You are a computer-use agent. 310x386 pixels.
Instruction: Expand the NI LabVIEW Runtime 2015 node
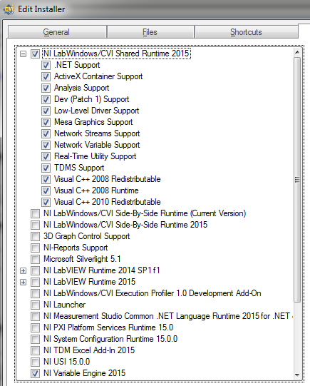[x=23, y=282]
